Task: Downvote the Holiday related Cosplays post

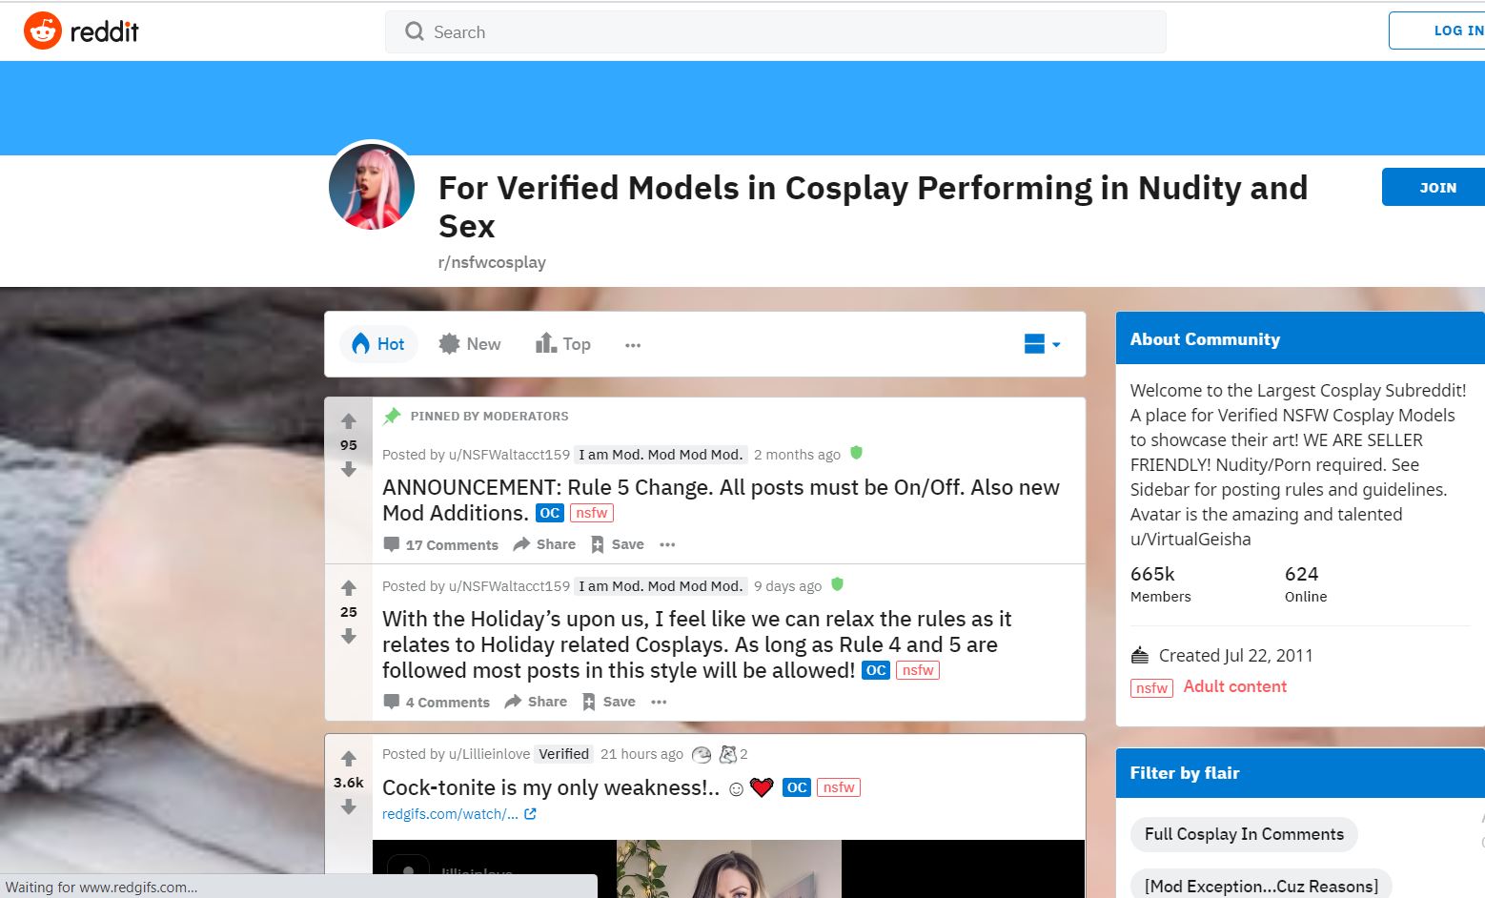Action: [x=349, y=636]
